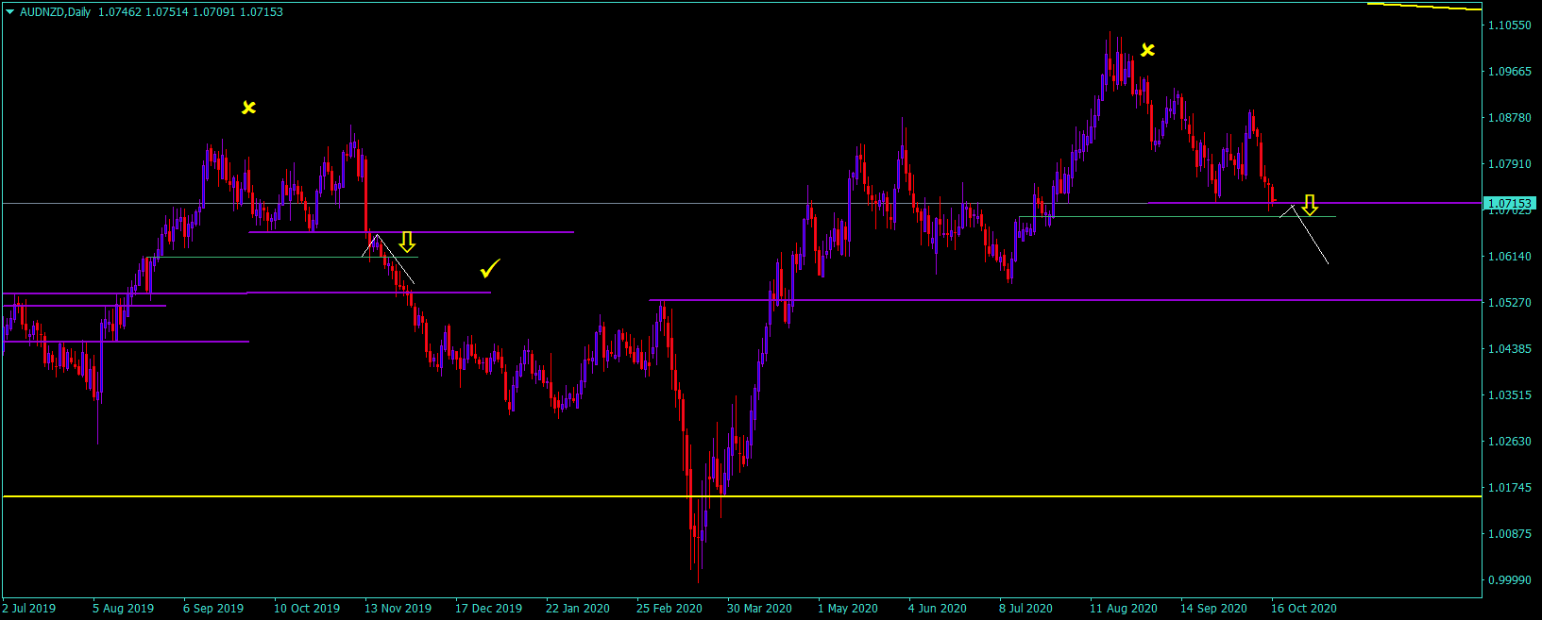Viewport: 1542px width, 620px height.
Task: Click the OHLC values 1.07462 1.07514 1.07091 1.07153
Action: point(191,12)
